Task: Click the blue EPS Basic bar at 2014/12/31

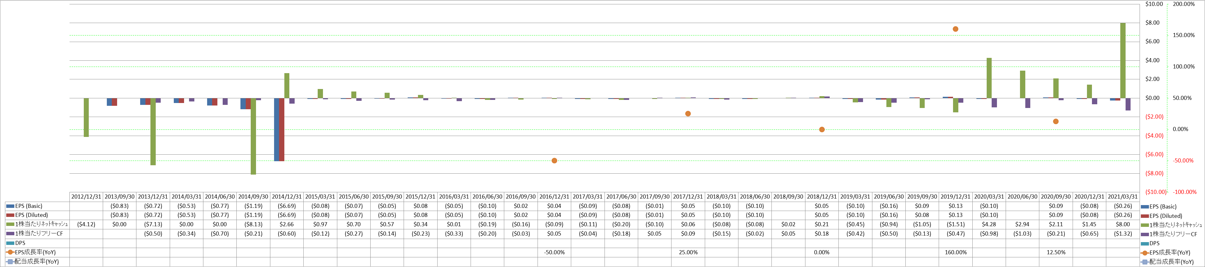Action: 277,129
